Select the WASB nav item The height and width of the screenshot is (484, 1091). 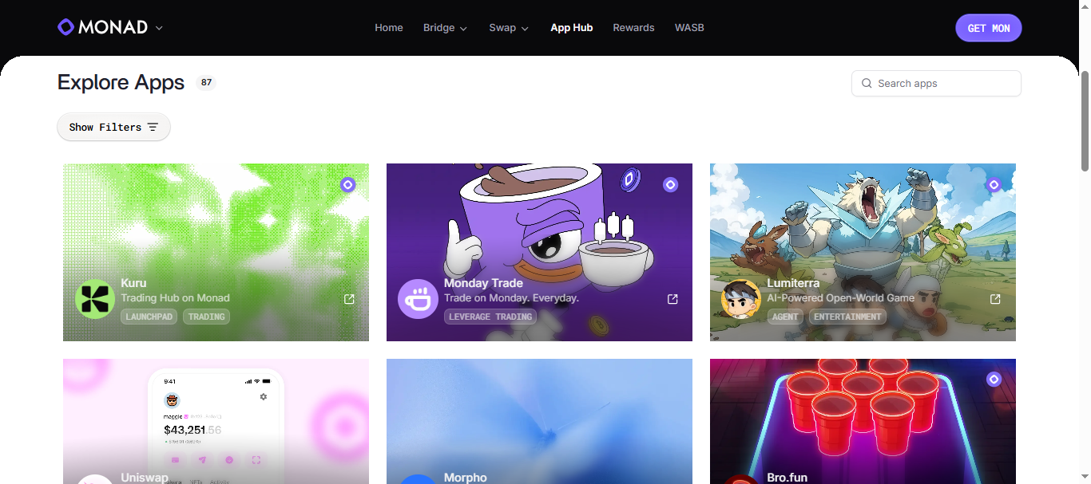pyautogui.click(x=689, y=28)
